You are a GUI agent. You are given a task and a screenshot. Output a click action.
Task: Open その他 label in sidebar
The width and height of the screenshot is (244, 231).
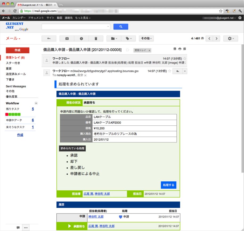coord(10,91)
